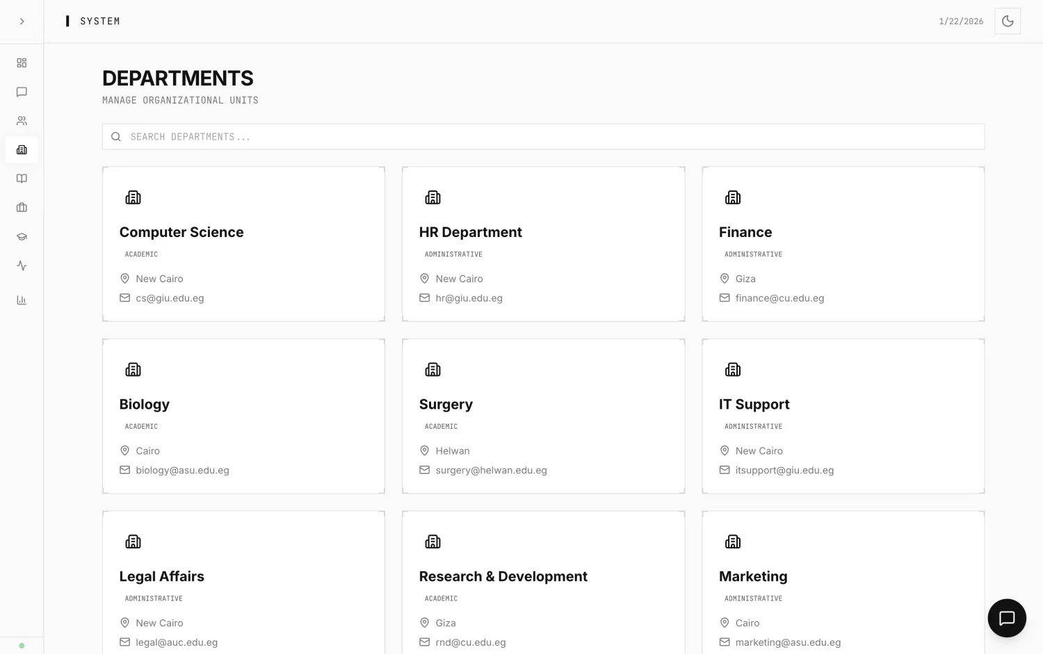Click the mail icon on Surgery card
This screenshot has height=654, width=1043.
click(425, 471)
